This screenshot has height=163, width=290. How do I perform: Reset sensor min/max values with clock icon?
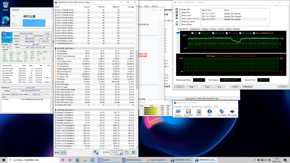(x=113, y=153)
